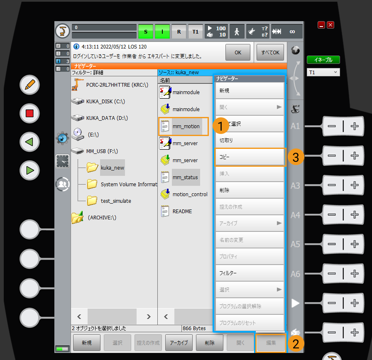Viewport: 372px width, 360px height.
Task: Click the globe coordinate system icon
Action: coord(295,50)
